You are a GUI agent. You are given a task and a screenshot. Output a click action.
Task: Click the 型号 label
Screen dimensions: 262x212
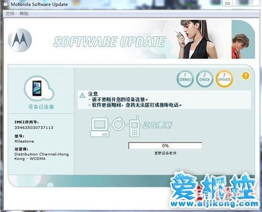tap(19, 136)
